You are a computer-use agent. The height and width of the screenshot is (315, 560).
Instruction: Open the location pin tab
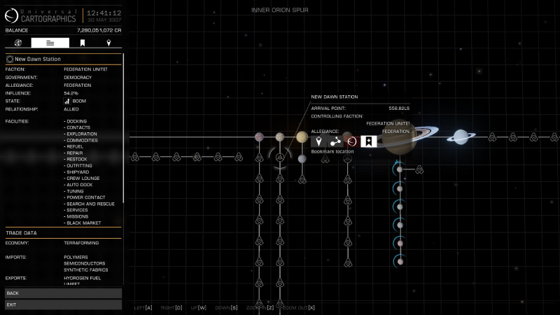click(x=108, y=43)
